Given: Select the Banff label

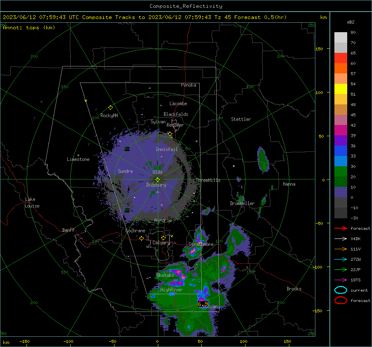Looking at the screenshot, I should click(x=68, y=230).
